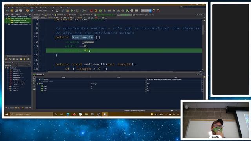Toggle checkbox in the width variable value cell
Image resolution: width=251 pixels, height=141 pixels.
146,88
